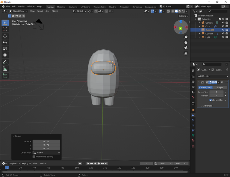
Task: Open Object Mode dropdown
Action: (18, 11)
